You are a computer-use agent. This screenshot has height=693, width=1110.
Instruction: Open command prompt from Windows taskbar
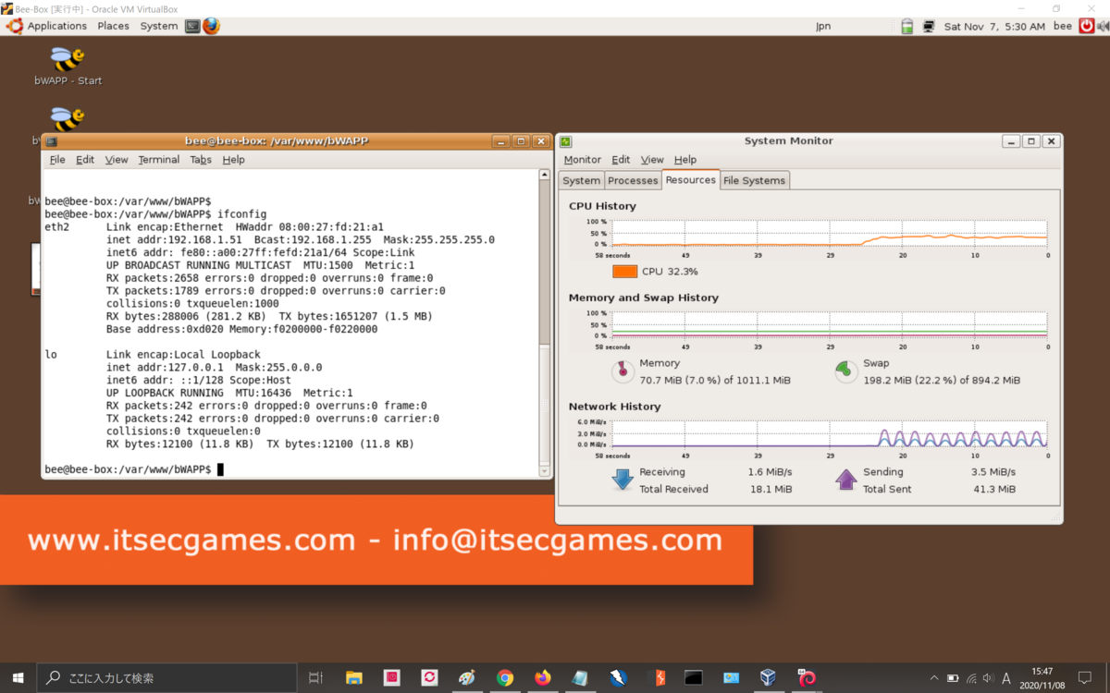694,677
